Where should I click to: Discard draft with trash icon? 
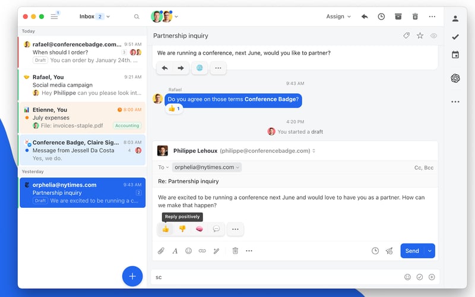pos(235,251)
